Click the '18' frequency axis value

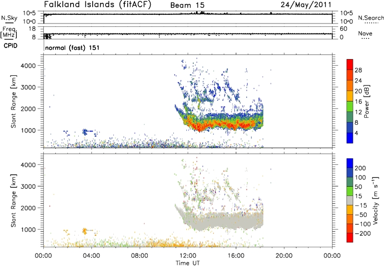coord(32,29)
